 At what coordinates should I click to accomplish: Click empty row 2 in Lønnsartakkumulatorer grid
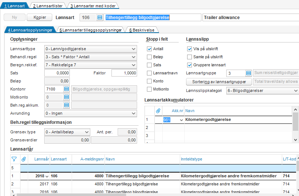click(218, 127)
